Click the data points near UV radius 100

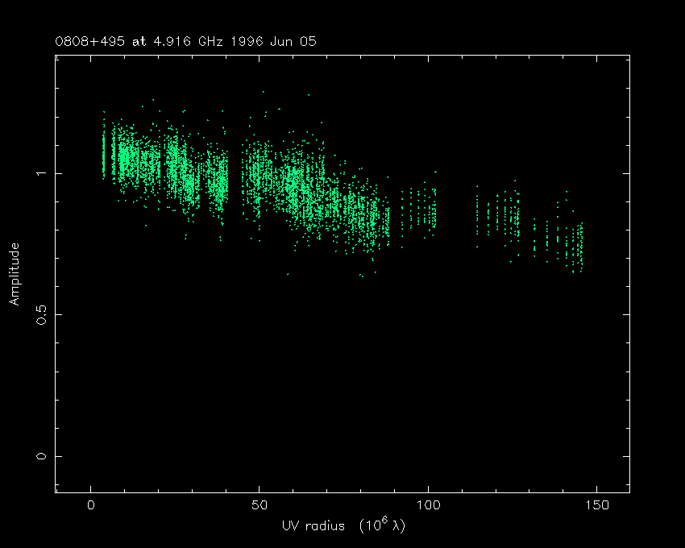click(427, 211)
